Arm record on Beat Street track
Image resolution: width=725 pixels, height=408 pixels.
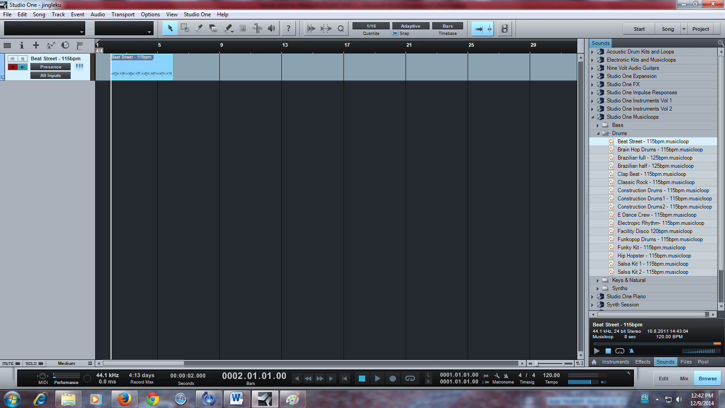point(13,67)
